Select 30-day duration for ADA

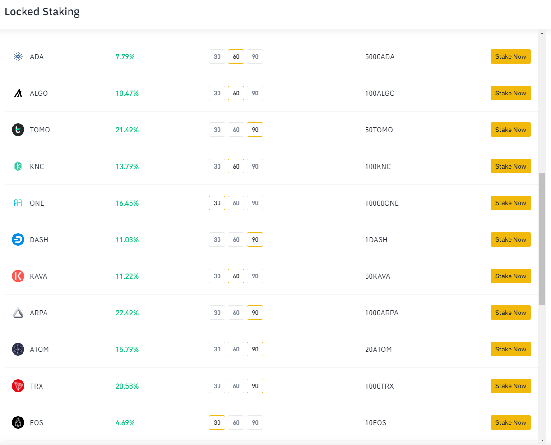(x=217, y=56)
